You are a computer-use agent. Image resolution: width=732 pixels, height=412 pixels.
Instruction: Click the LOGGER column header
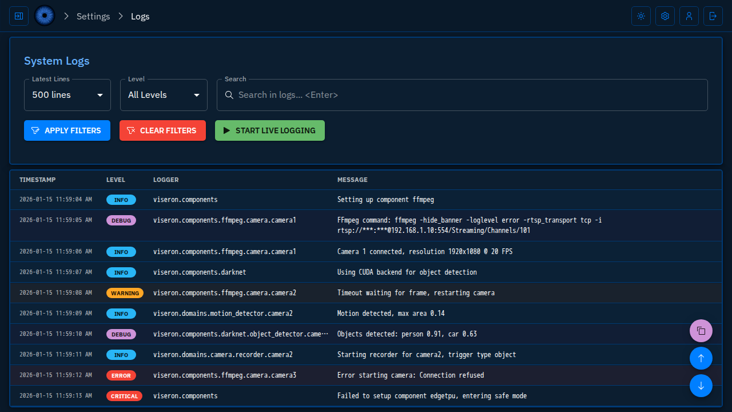point(166,180)
